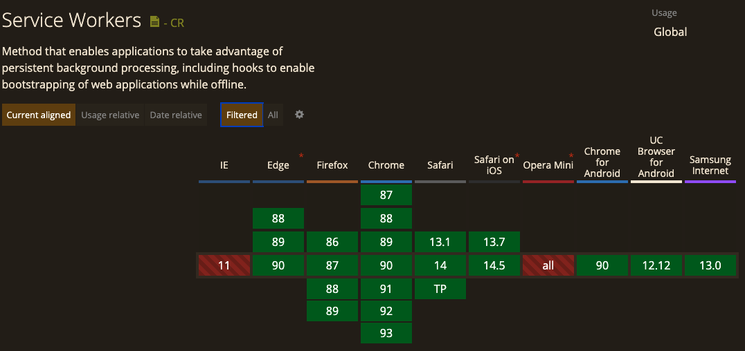Image resolution: width=745 pixels, height=351 pixels.
Task: Click the Firefox column header
Action: tap(332, 165)
